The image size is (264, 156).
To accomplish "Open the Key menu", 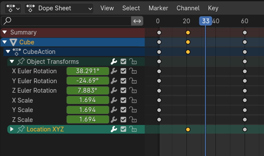I will (213, 8).
